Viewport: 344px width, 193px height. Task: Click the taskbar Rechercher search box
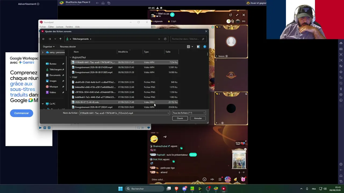point(145,189)
